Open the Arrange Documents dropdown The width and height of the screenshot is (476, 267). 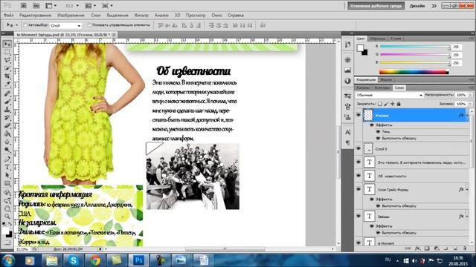click(x=91, y=6)
